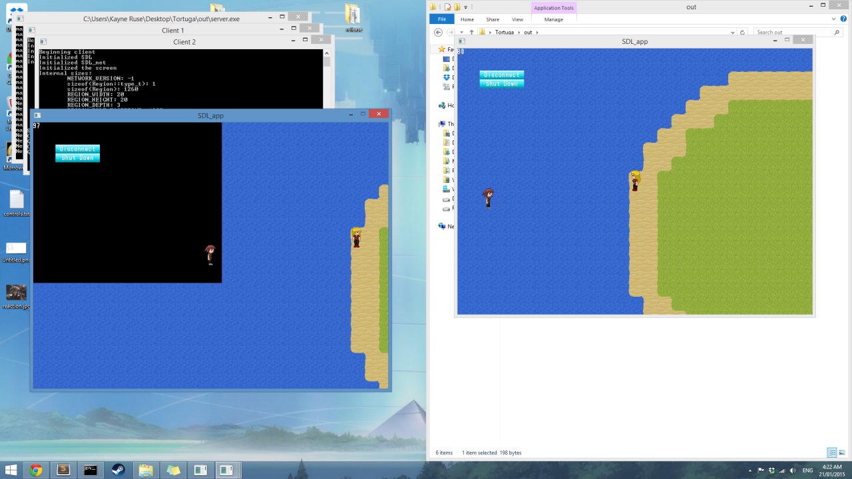This screenshot has height=479, width=852.
Task: Show hidden system tray icons
Action: tap(750, 470)
